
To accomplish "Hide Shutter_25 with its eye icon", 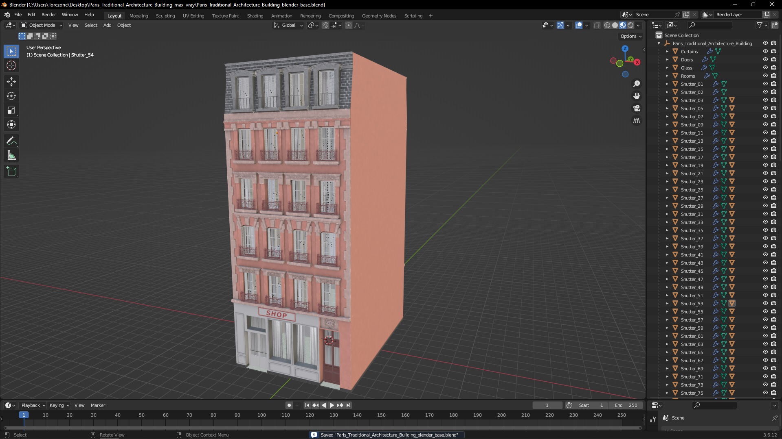I will pos(765,190).
